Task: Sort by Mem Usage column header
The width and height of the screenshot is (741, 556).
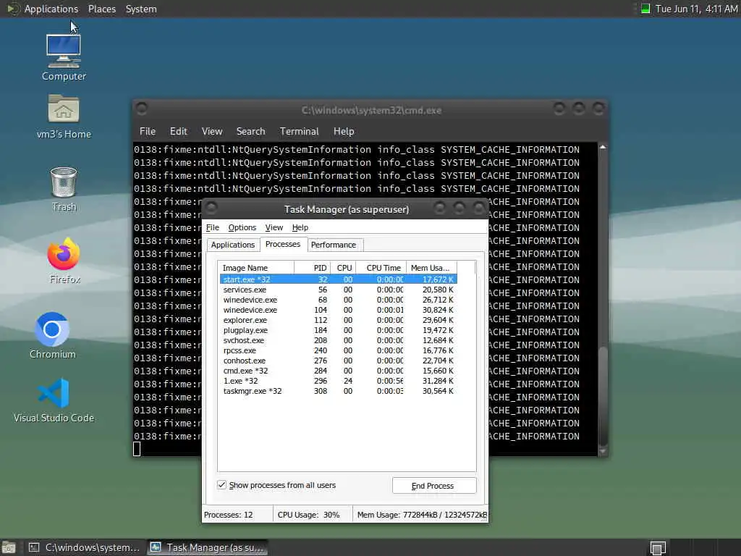Action: tap(431, 268)
